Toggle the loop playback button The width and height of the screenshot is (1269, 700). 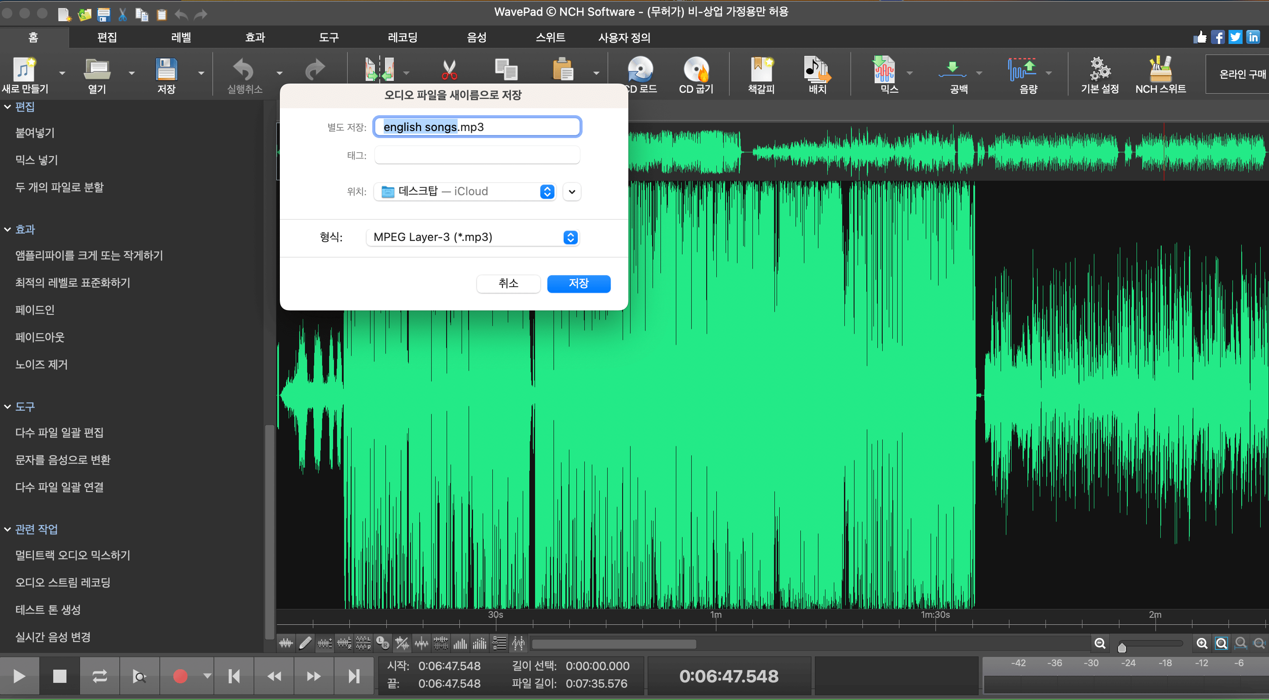(x=99, y=676)
